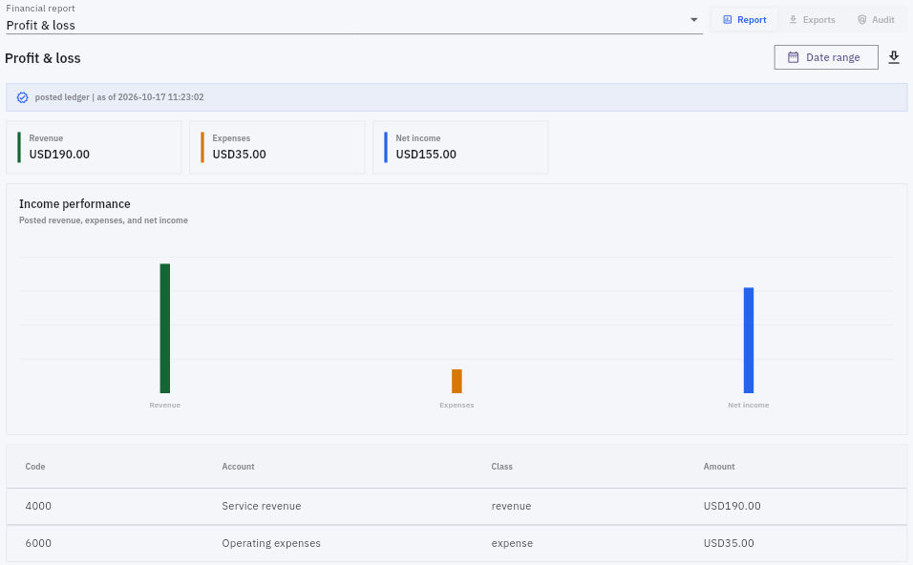
Task: Click the revenue class cell
Action: 511,506
